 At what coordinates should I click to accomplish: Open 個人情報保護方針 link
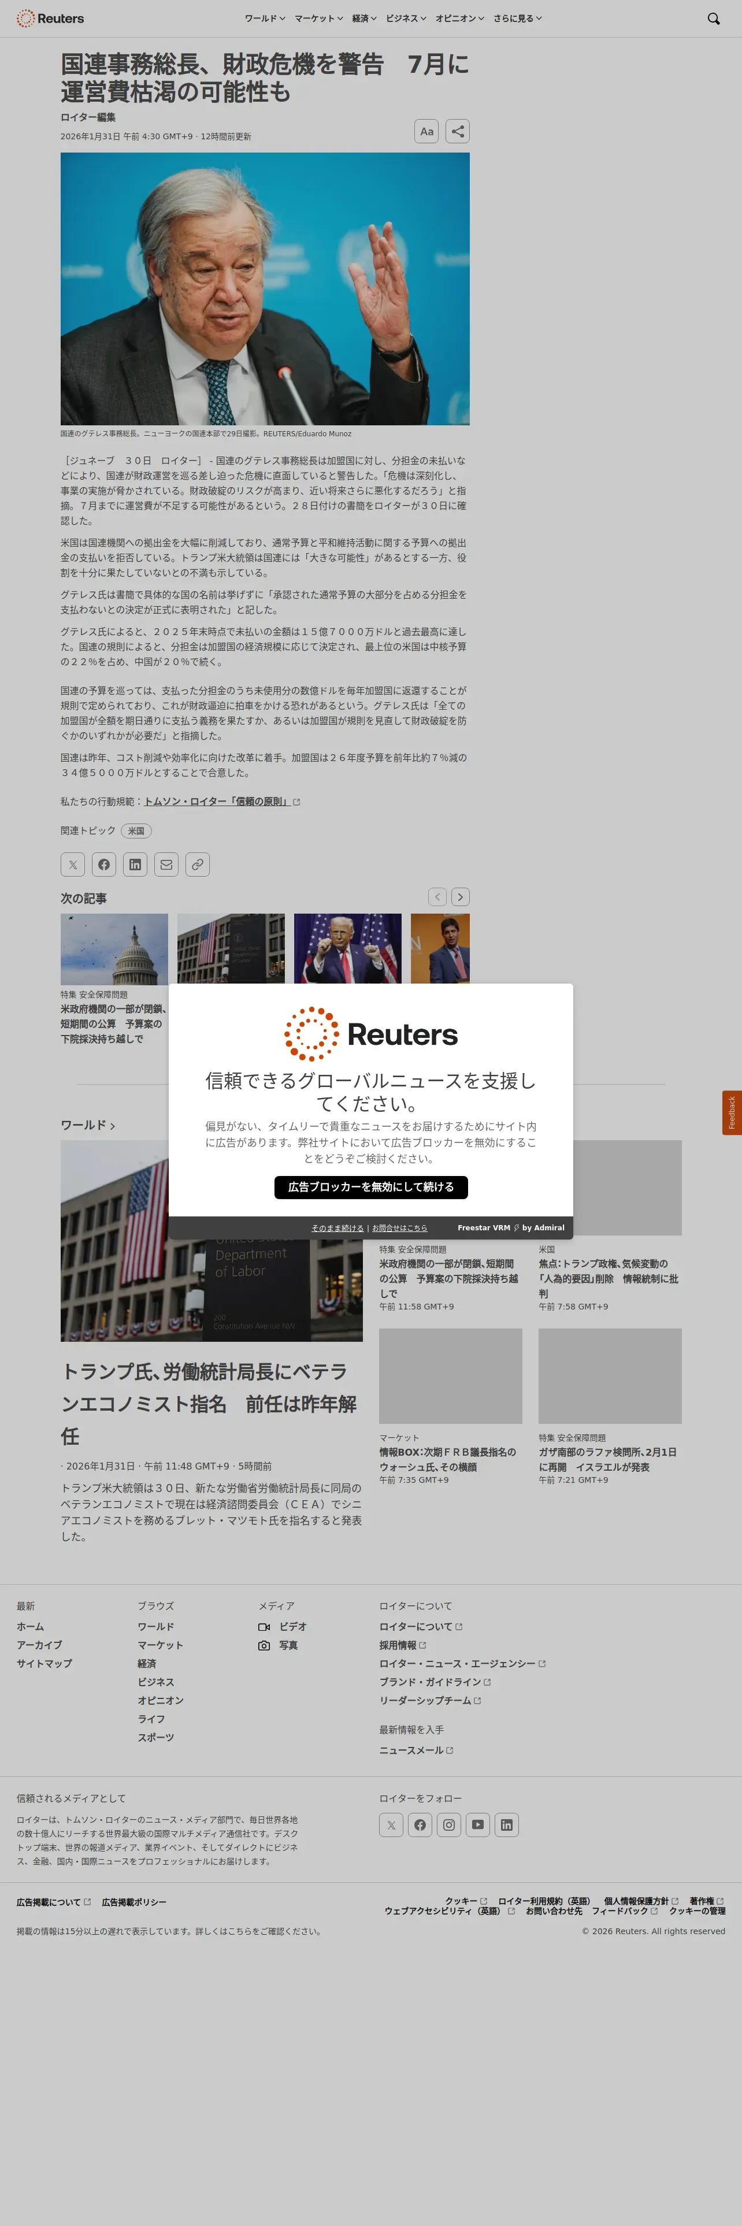(x=641, y=1901)
